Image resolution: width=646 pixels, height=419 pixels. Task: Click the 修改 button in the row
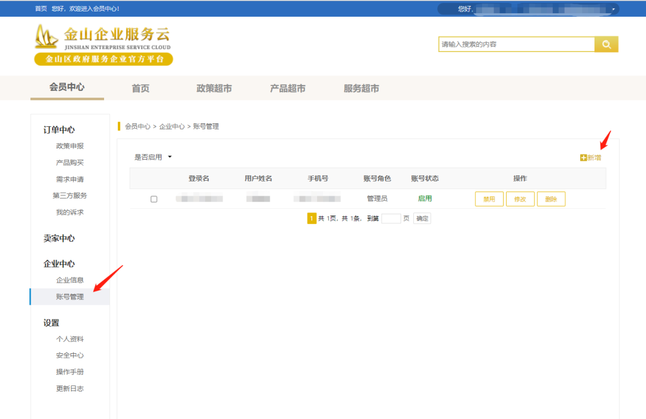point(520,199)
